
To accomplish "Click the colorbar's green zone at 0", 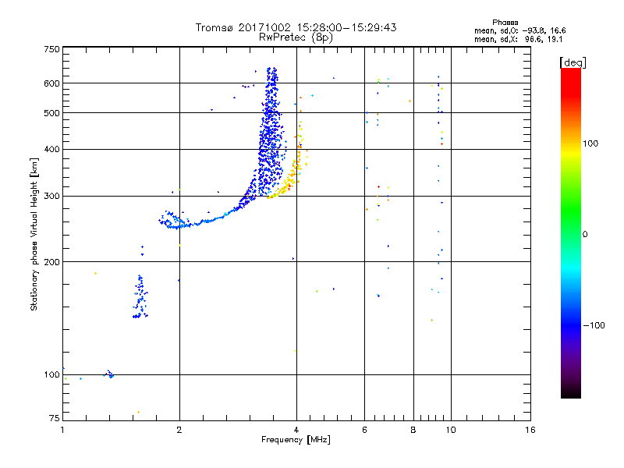I will (571, 234).
